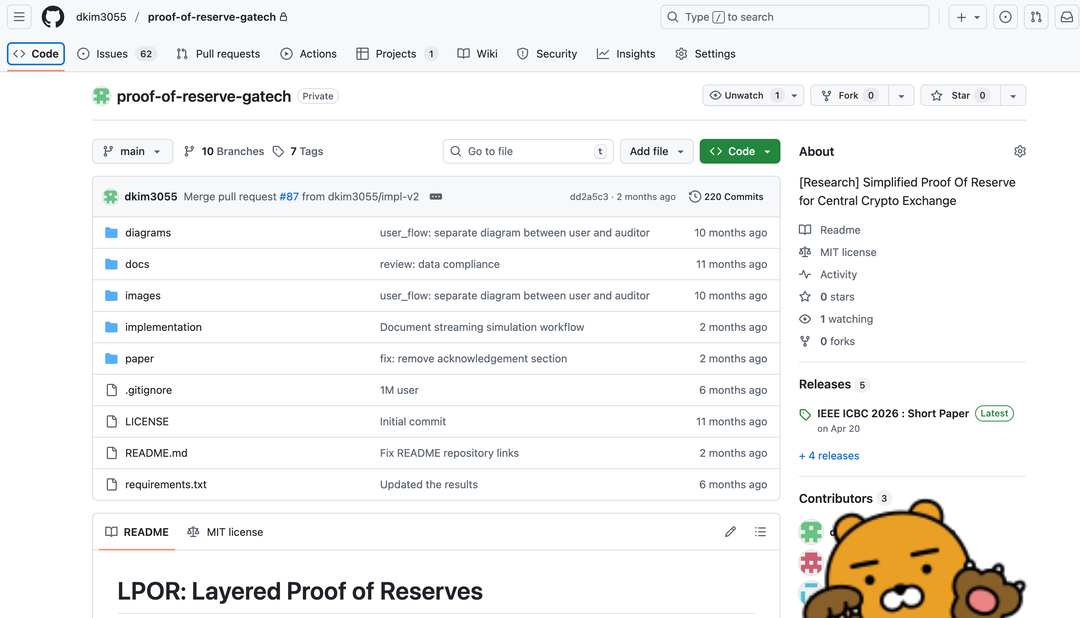Open the green Code clone dropdown

tap(740, 152)
